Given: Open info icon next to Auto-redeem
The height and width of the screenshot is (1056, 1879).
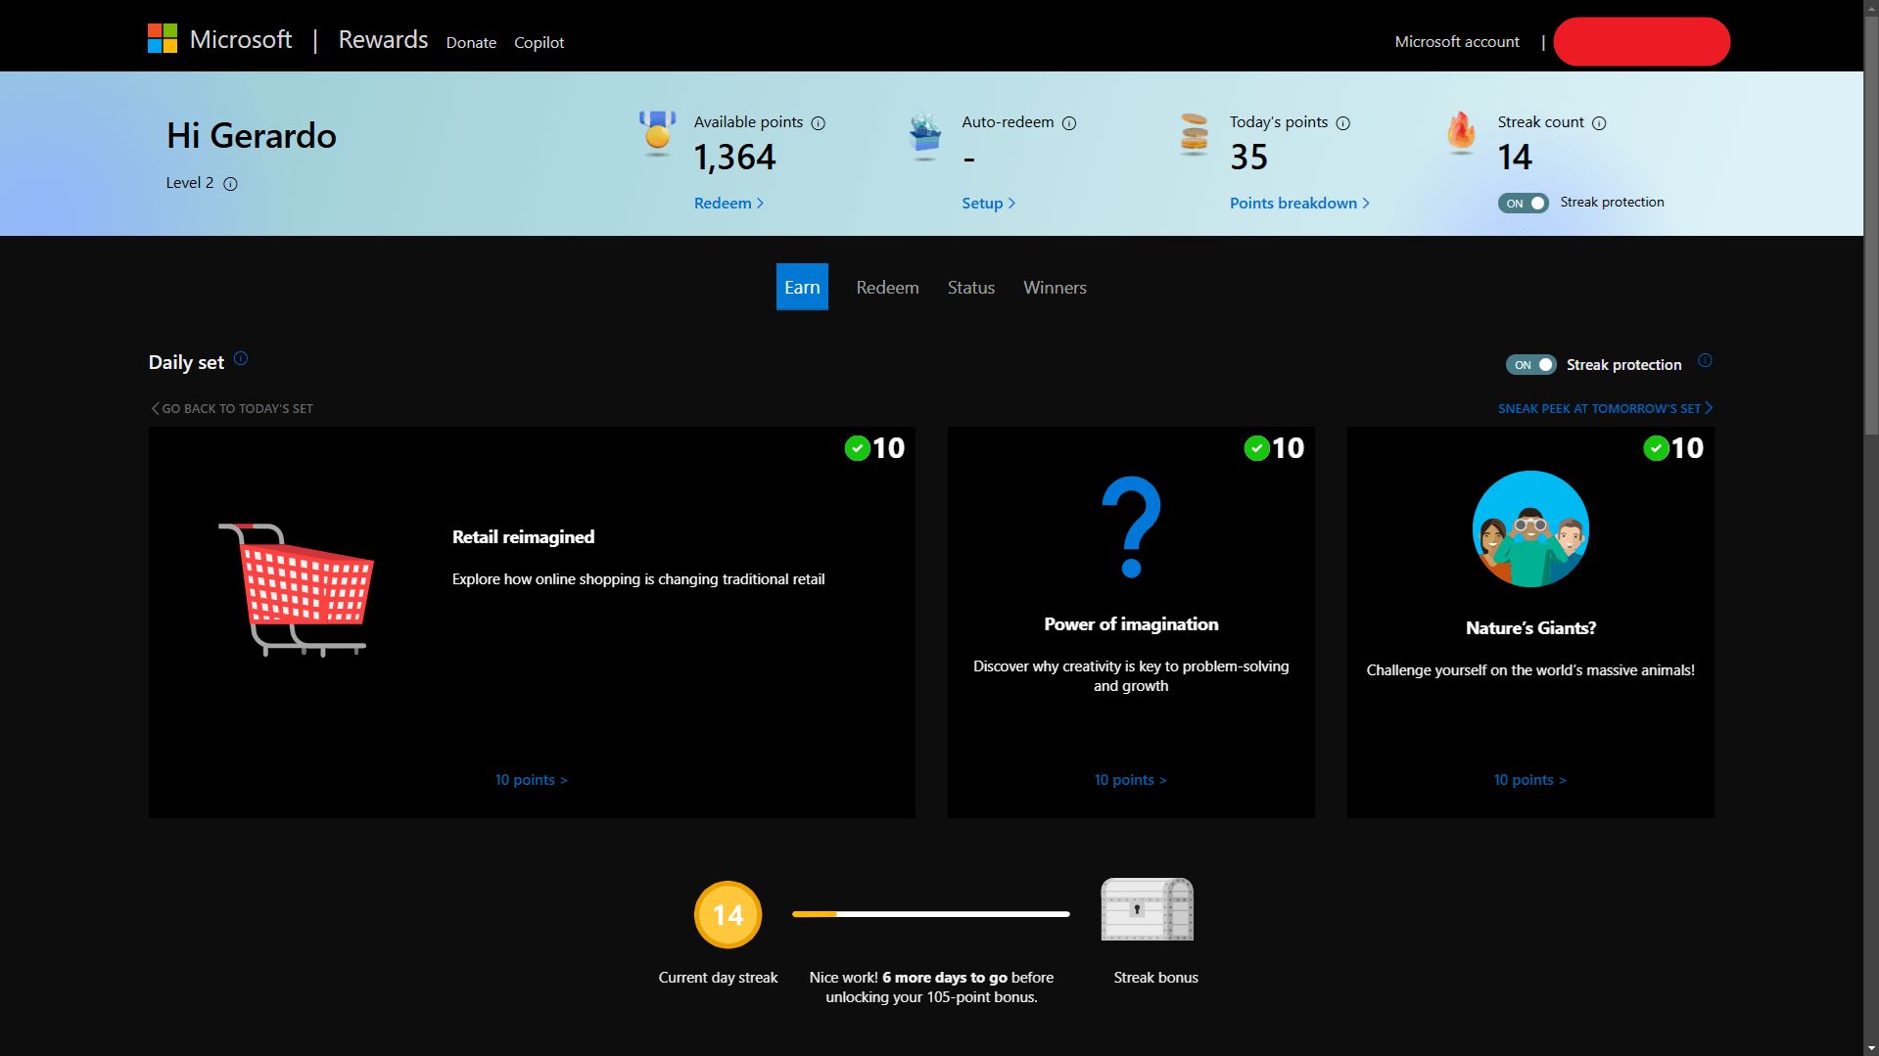Looking at the screenshot, I should (x=1069, y=123).
